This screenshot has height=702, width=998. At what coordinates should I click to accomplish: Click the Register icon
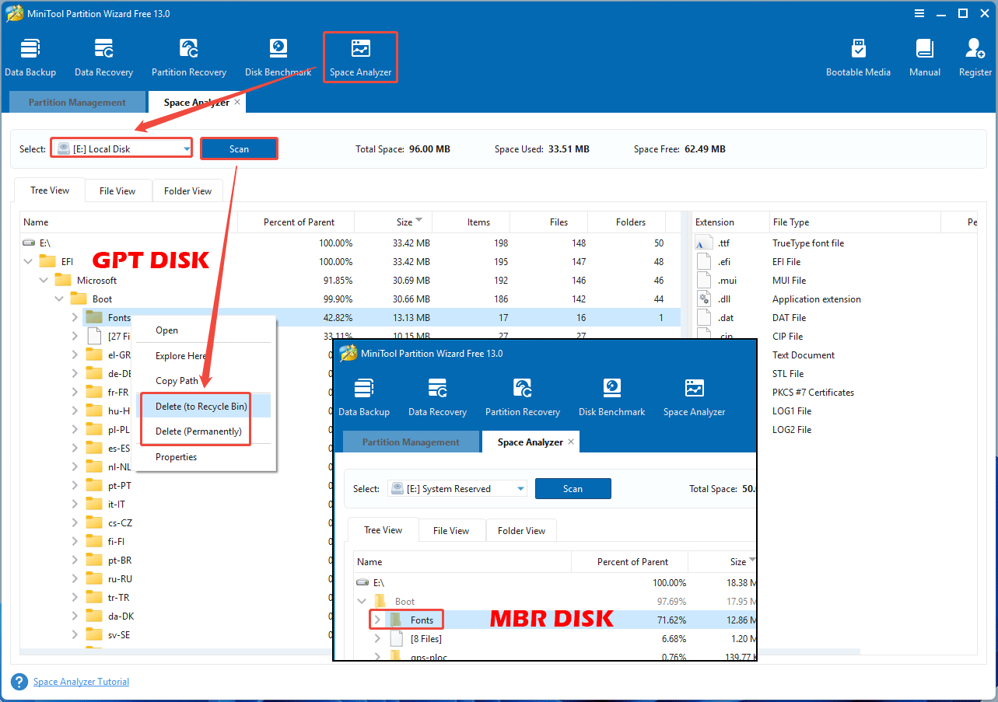974,55
